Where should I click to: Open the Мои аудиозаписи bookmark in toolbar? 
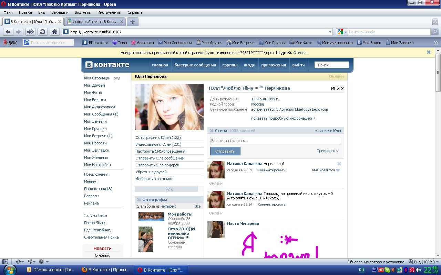335,43
